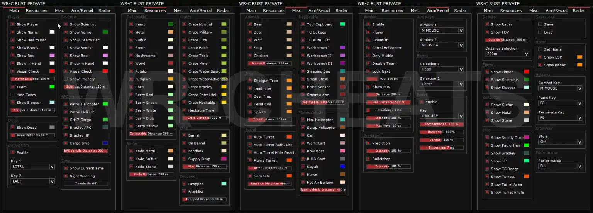Expand the Panic Key F8 dropdown
The width and height of the screenshot is (593, 213).
(560, 103)
